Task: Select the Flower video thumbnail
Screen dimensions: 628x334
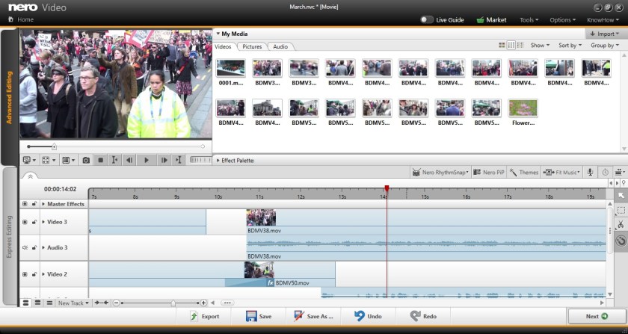Action: [x=523, y=108]
